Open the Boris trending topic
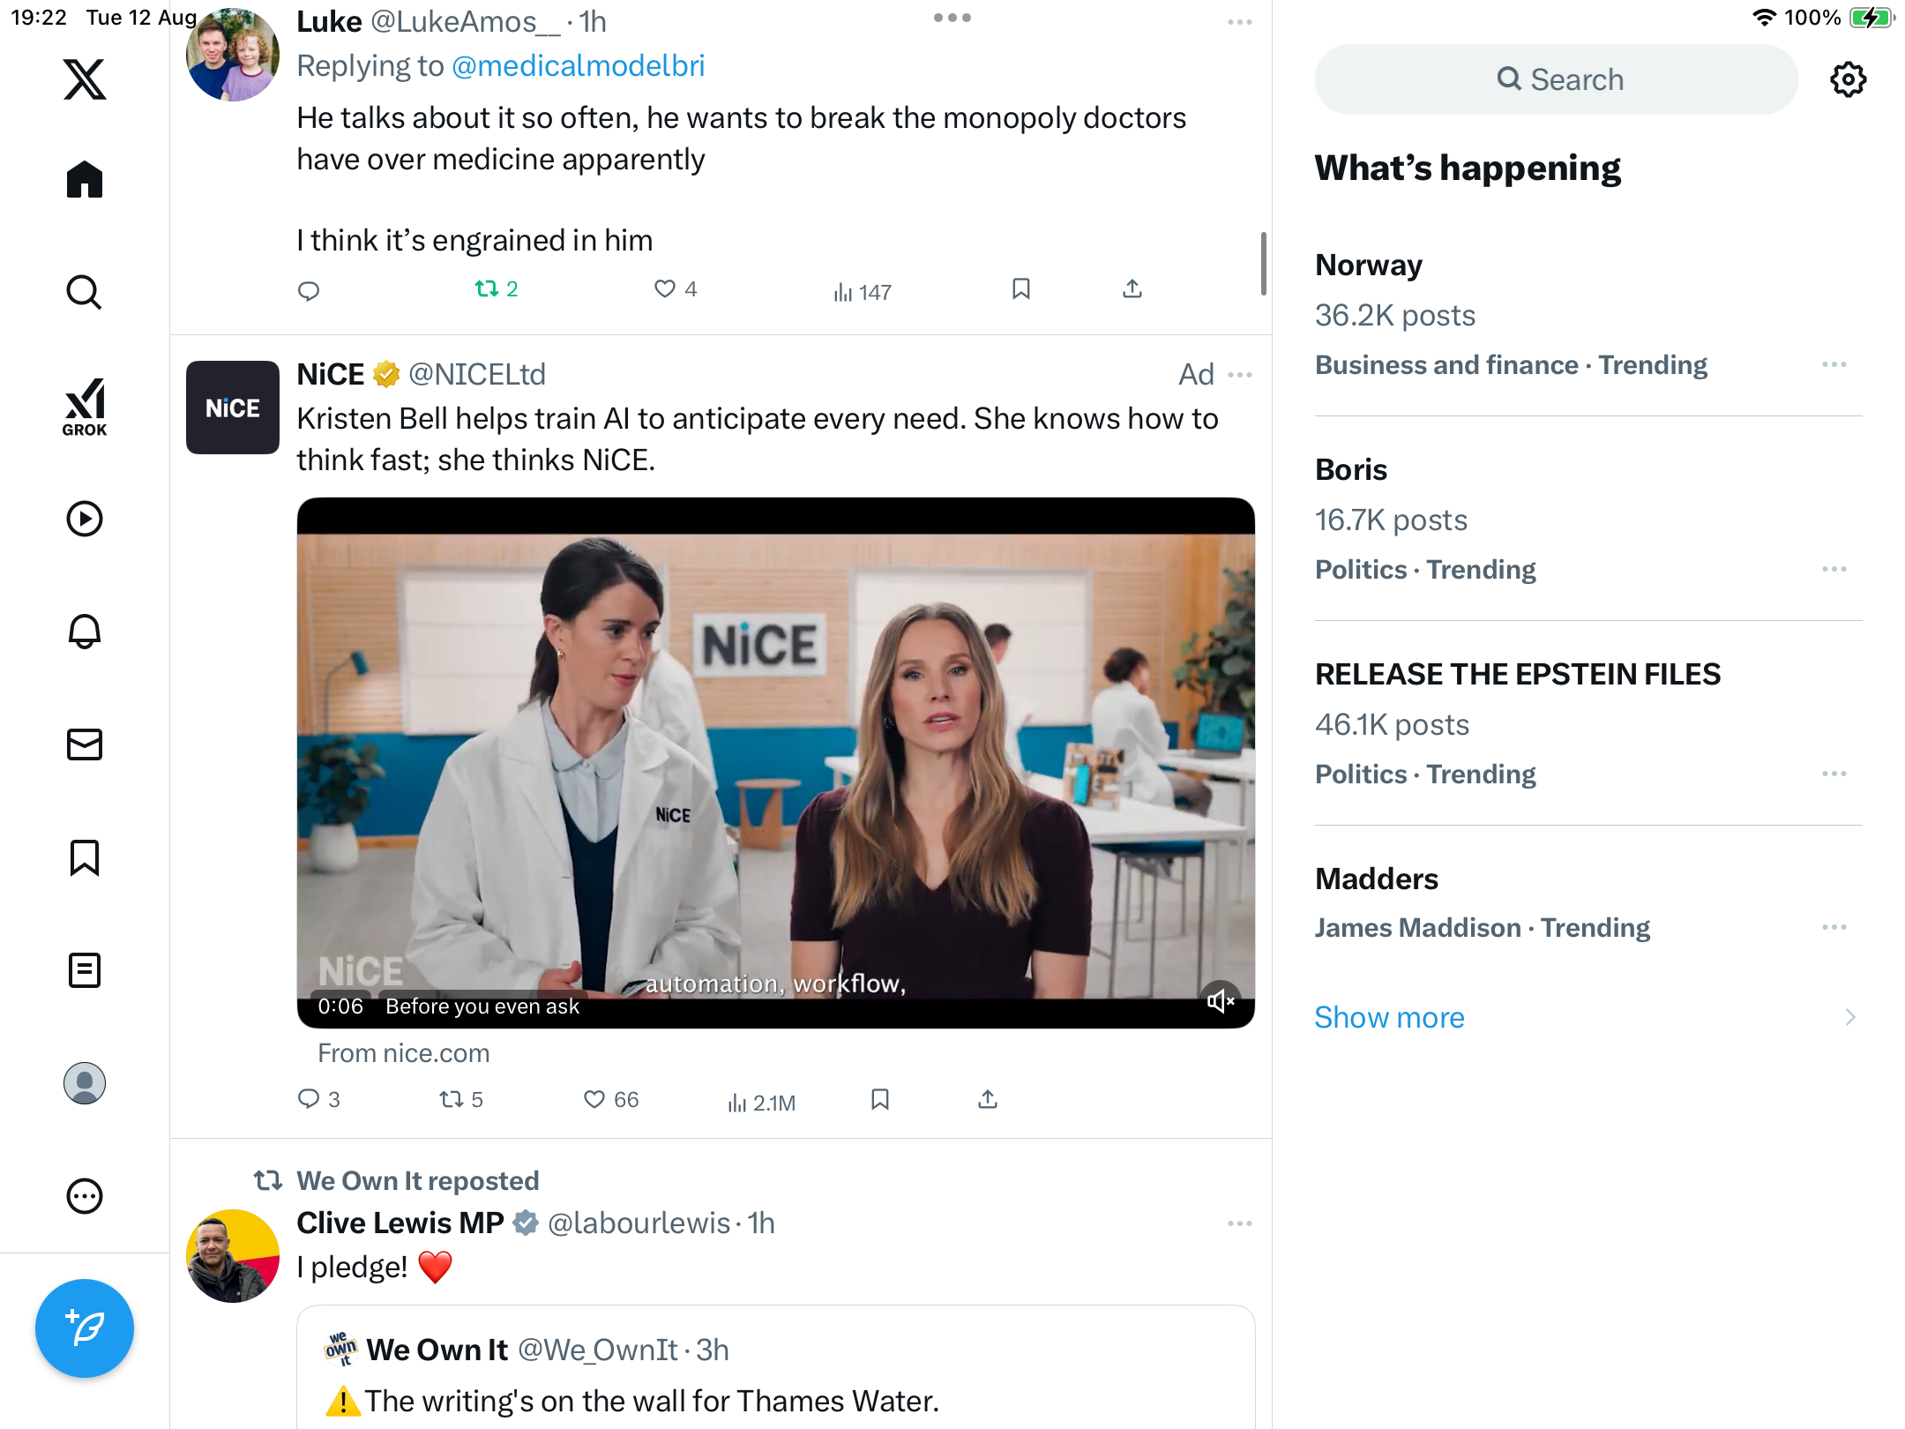 tap(1351, 470)
